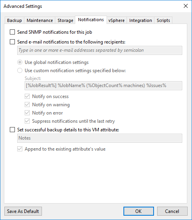Image resolution: width=192 pixels, height=220 pixels.
Task: Click the Notifications tab
Action: [x=91, y=20]
